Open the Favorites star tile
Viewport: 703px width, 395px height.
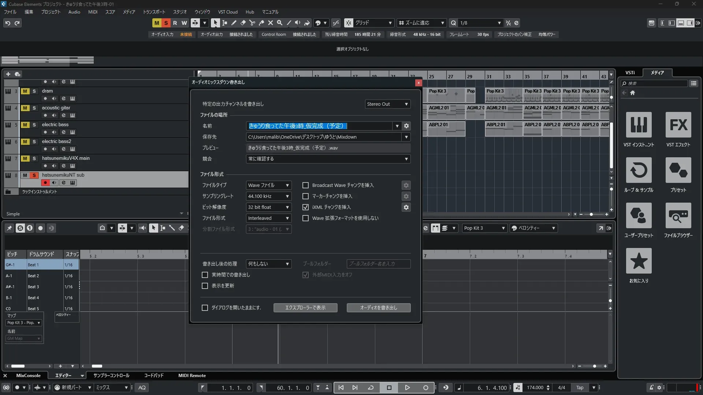click(639, 261)
